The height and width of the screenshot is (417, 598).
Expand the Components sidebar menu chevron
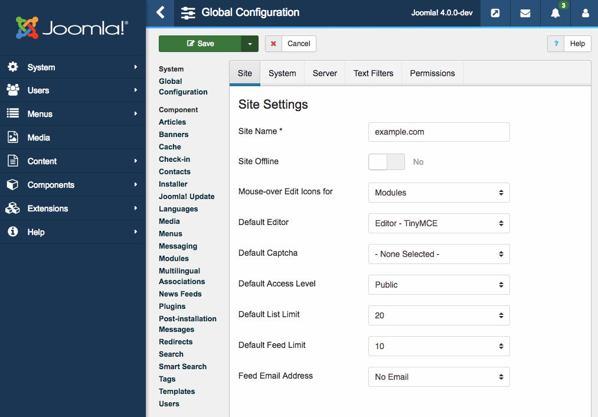click(135, 185)
